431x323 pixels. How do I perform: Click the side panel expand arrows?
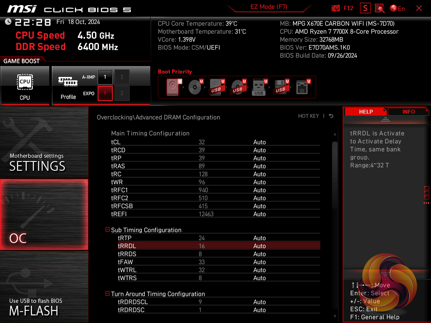click(x=426, y=203)
